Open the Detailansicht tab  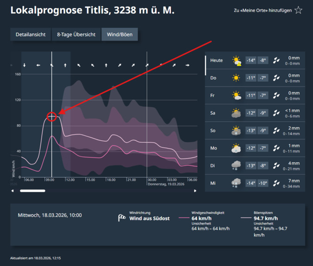pyautogui.click(x=30, y=35)
